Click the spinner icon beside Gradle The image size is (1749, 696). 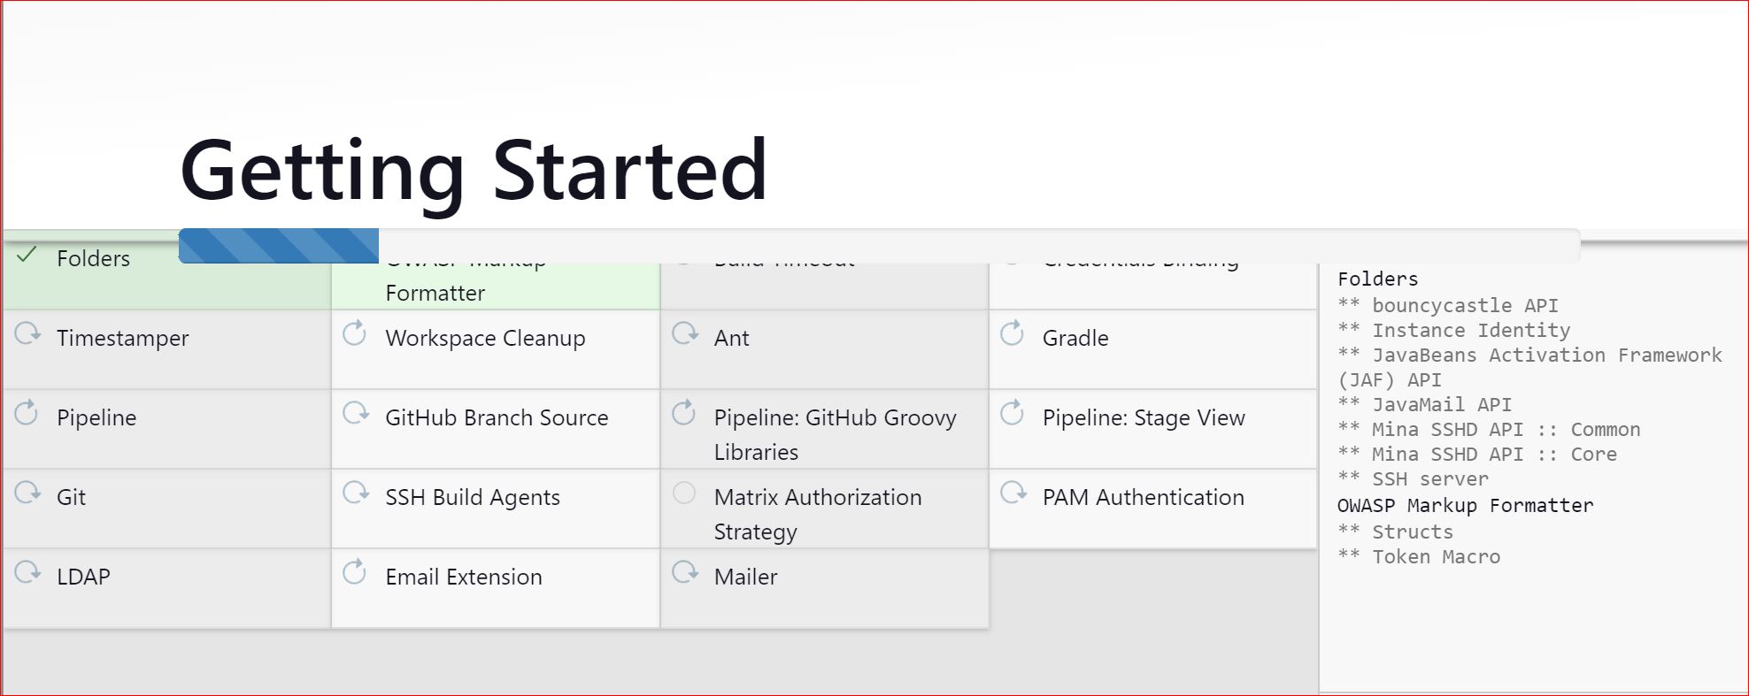1012,333
